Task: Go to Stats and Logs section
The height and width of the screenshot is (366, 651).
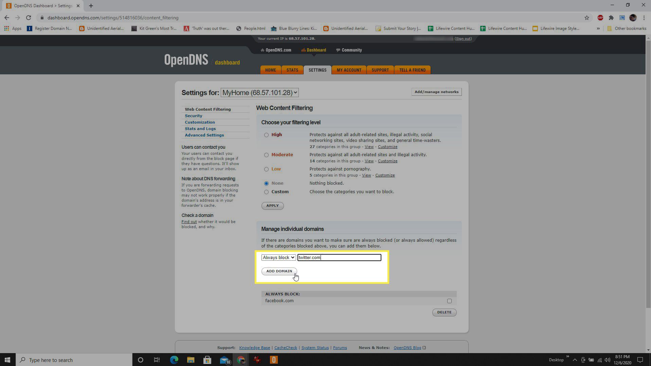Action: coord(200,129)
